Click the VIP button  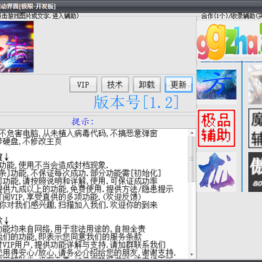(x=83, y=84)
